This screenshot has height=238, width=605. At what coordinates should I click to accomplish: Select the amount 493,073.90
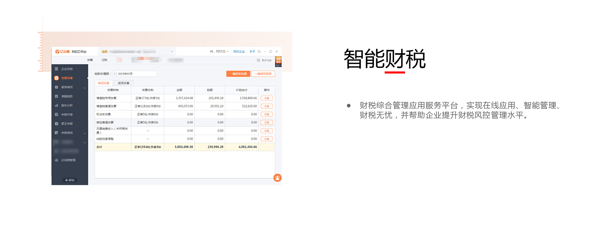pos(185,106)
